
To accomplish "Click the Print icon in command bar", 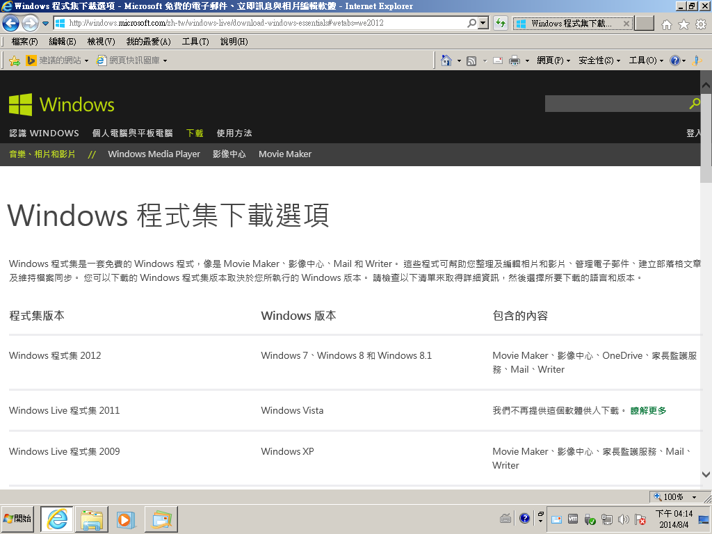I will coord(514,60).
